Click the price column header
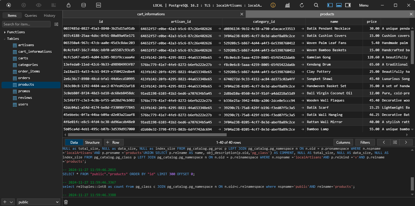 [372, 22]
